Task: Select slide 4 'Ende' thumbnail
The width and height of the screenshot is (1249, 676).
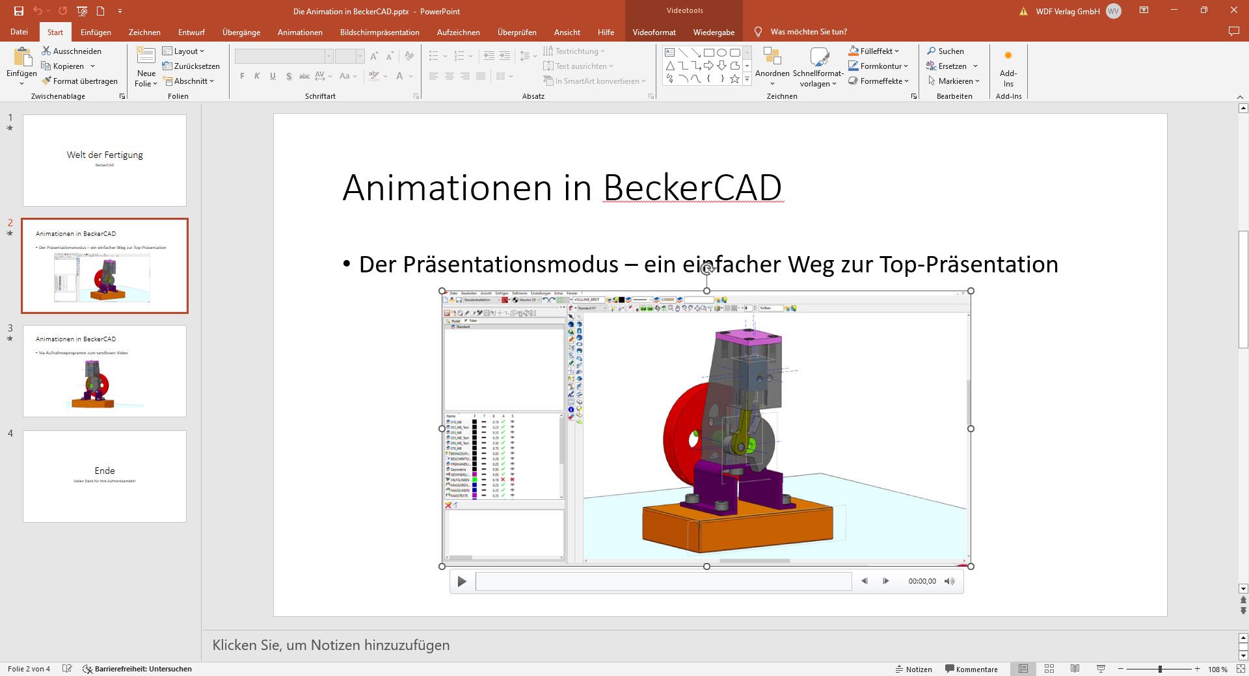Action: click(105, 476)
